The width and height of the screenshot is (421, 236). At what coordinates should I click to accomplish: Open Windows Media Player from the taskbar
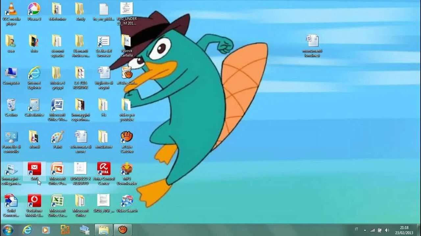coord(46,230)
